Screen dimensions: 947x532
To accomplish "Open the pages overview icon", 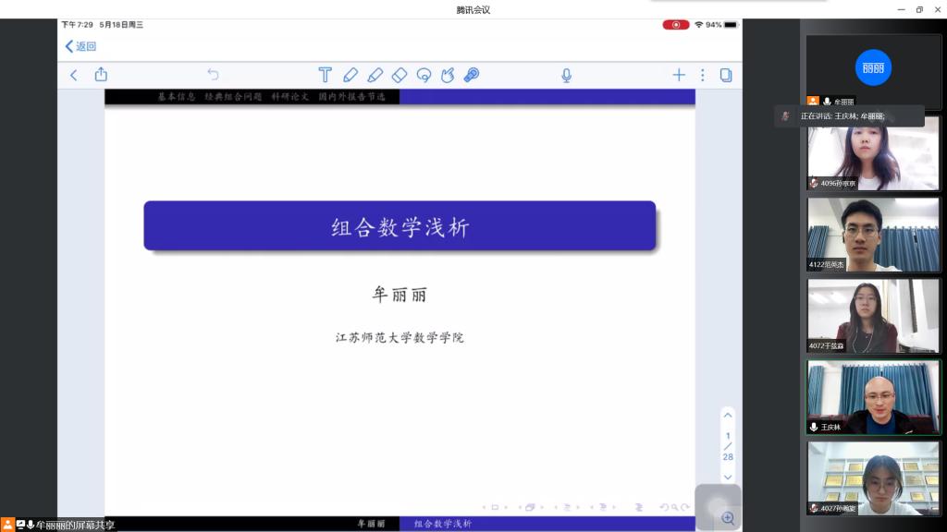I will click(x=726, y=75).
